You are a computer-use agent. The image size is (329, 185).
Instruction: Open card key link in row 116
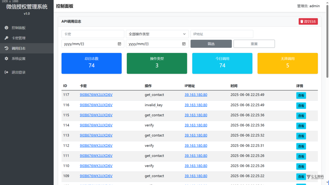pos(96,105)
